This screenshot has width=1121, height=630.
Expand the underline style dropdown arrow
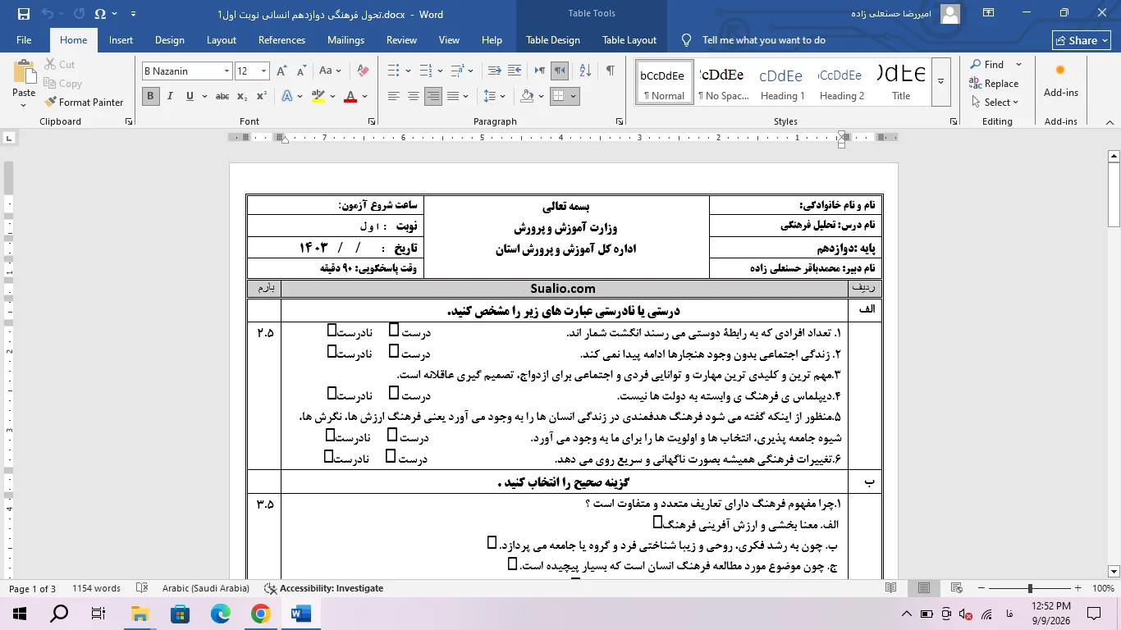point(204,96)
